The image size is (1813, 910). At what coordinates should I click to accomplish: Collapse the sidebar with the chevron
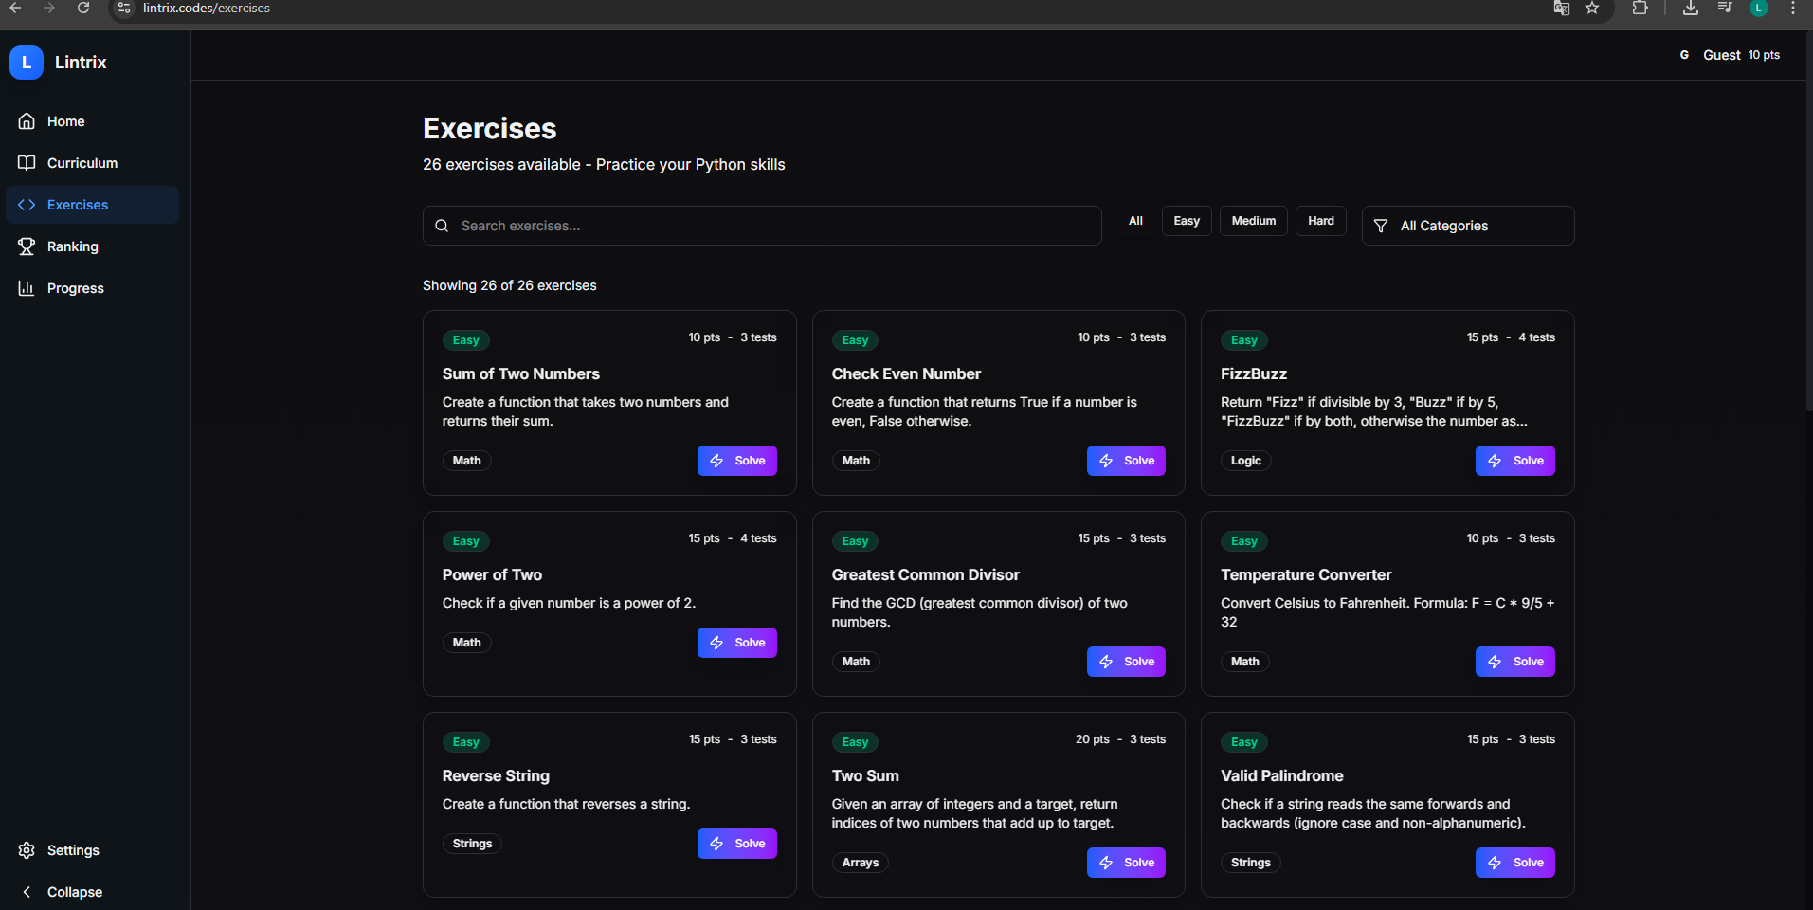pyautogui.click(x=27, y=892)
